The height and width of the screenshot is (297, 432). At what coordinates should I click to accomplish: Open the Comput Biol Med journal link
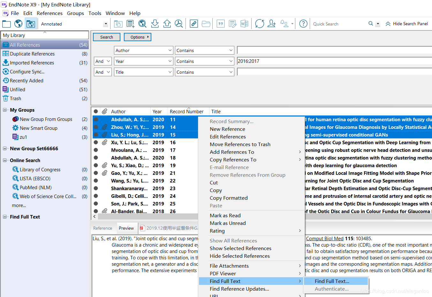(x=325, y=239)
